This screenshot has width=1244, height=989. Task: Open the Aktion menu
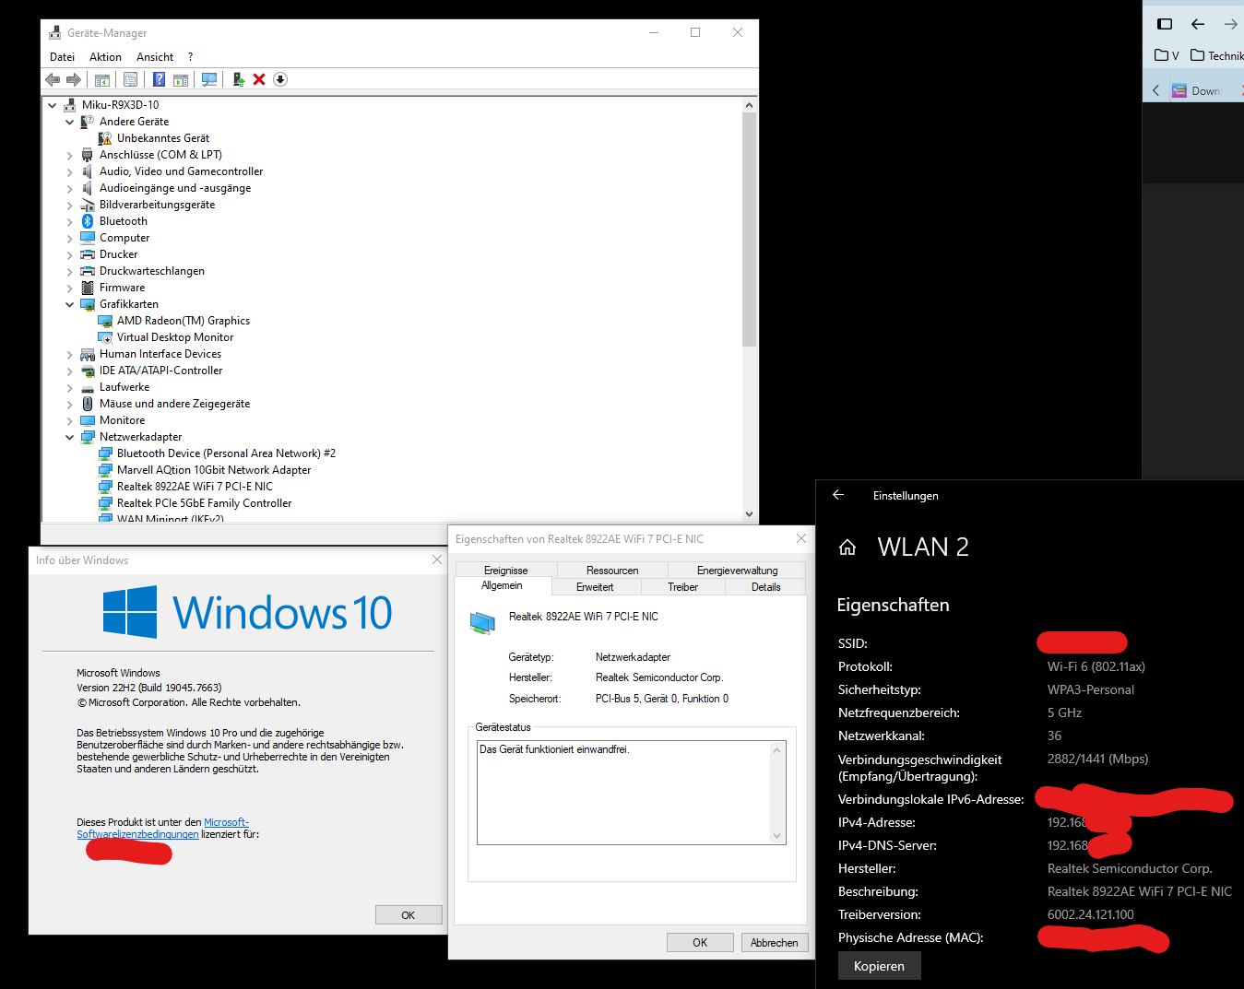105,57
